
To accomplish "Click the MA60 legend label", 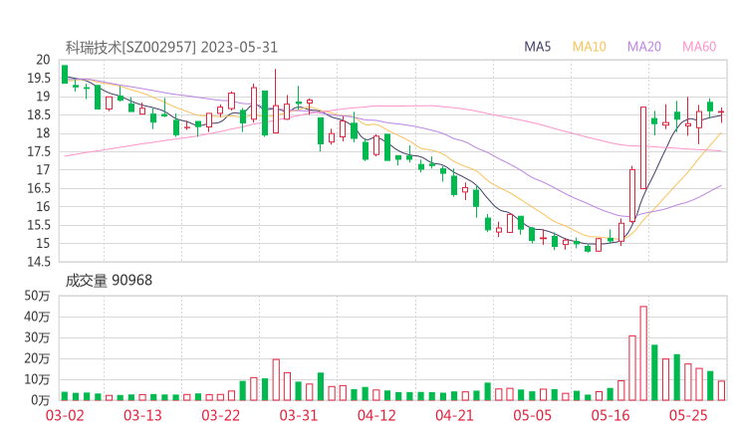I will point(699,47).
